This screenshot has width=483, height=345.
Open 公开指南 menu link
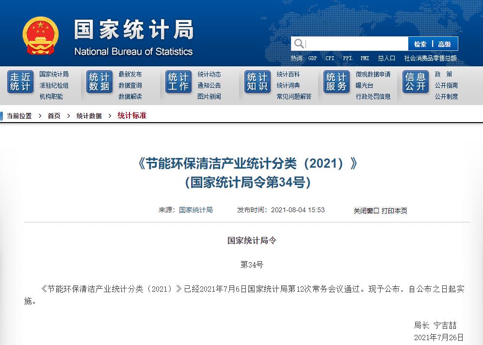[x=446, y=85]
